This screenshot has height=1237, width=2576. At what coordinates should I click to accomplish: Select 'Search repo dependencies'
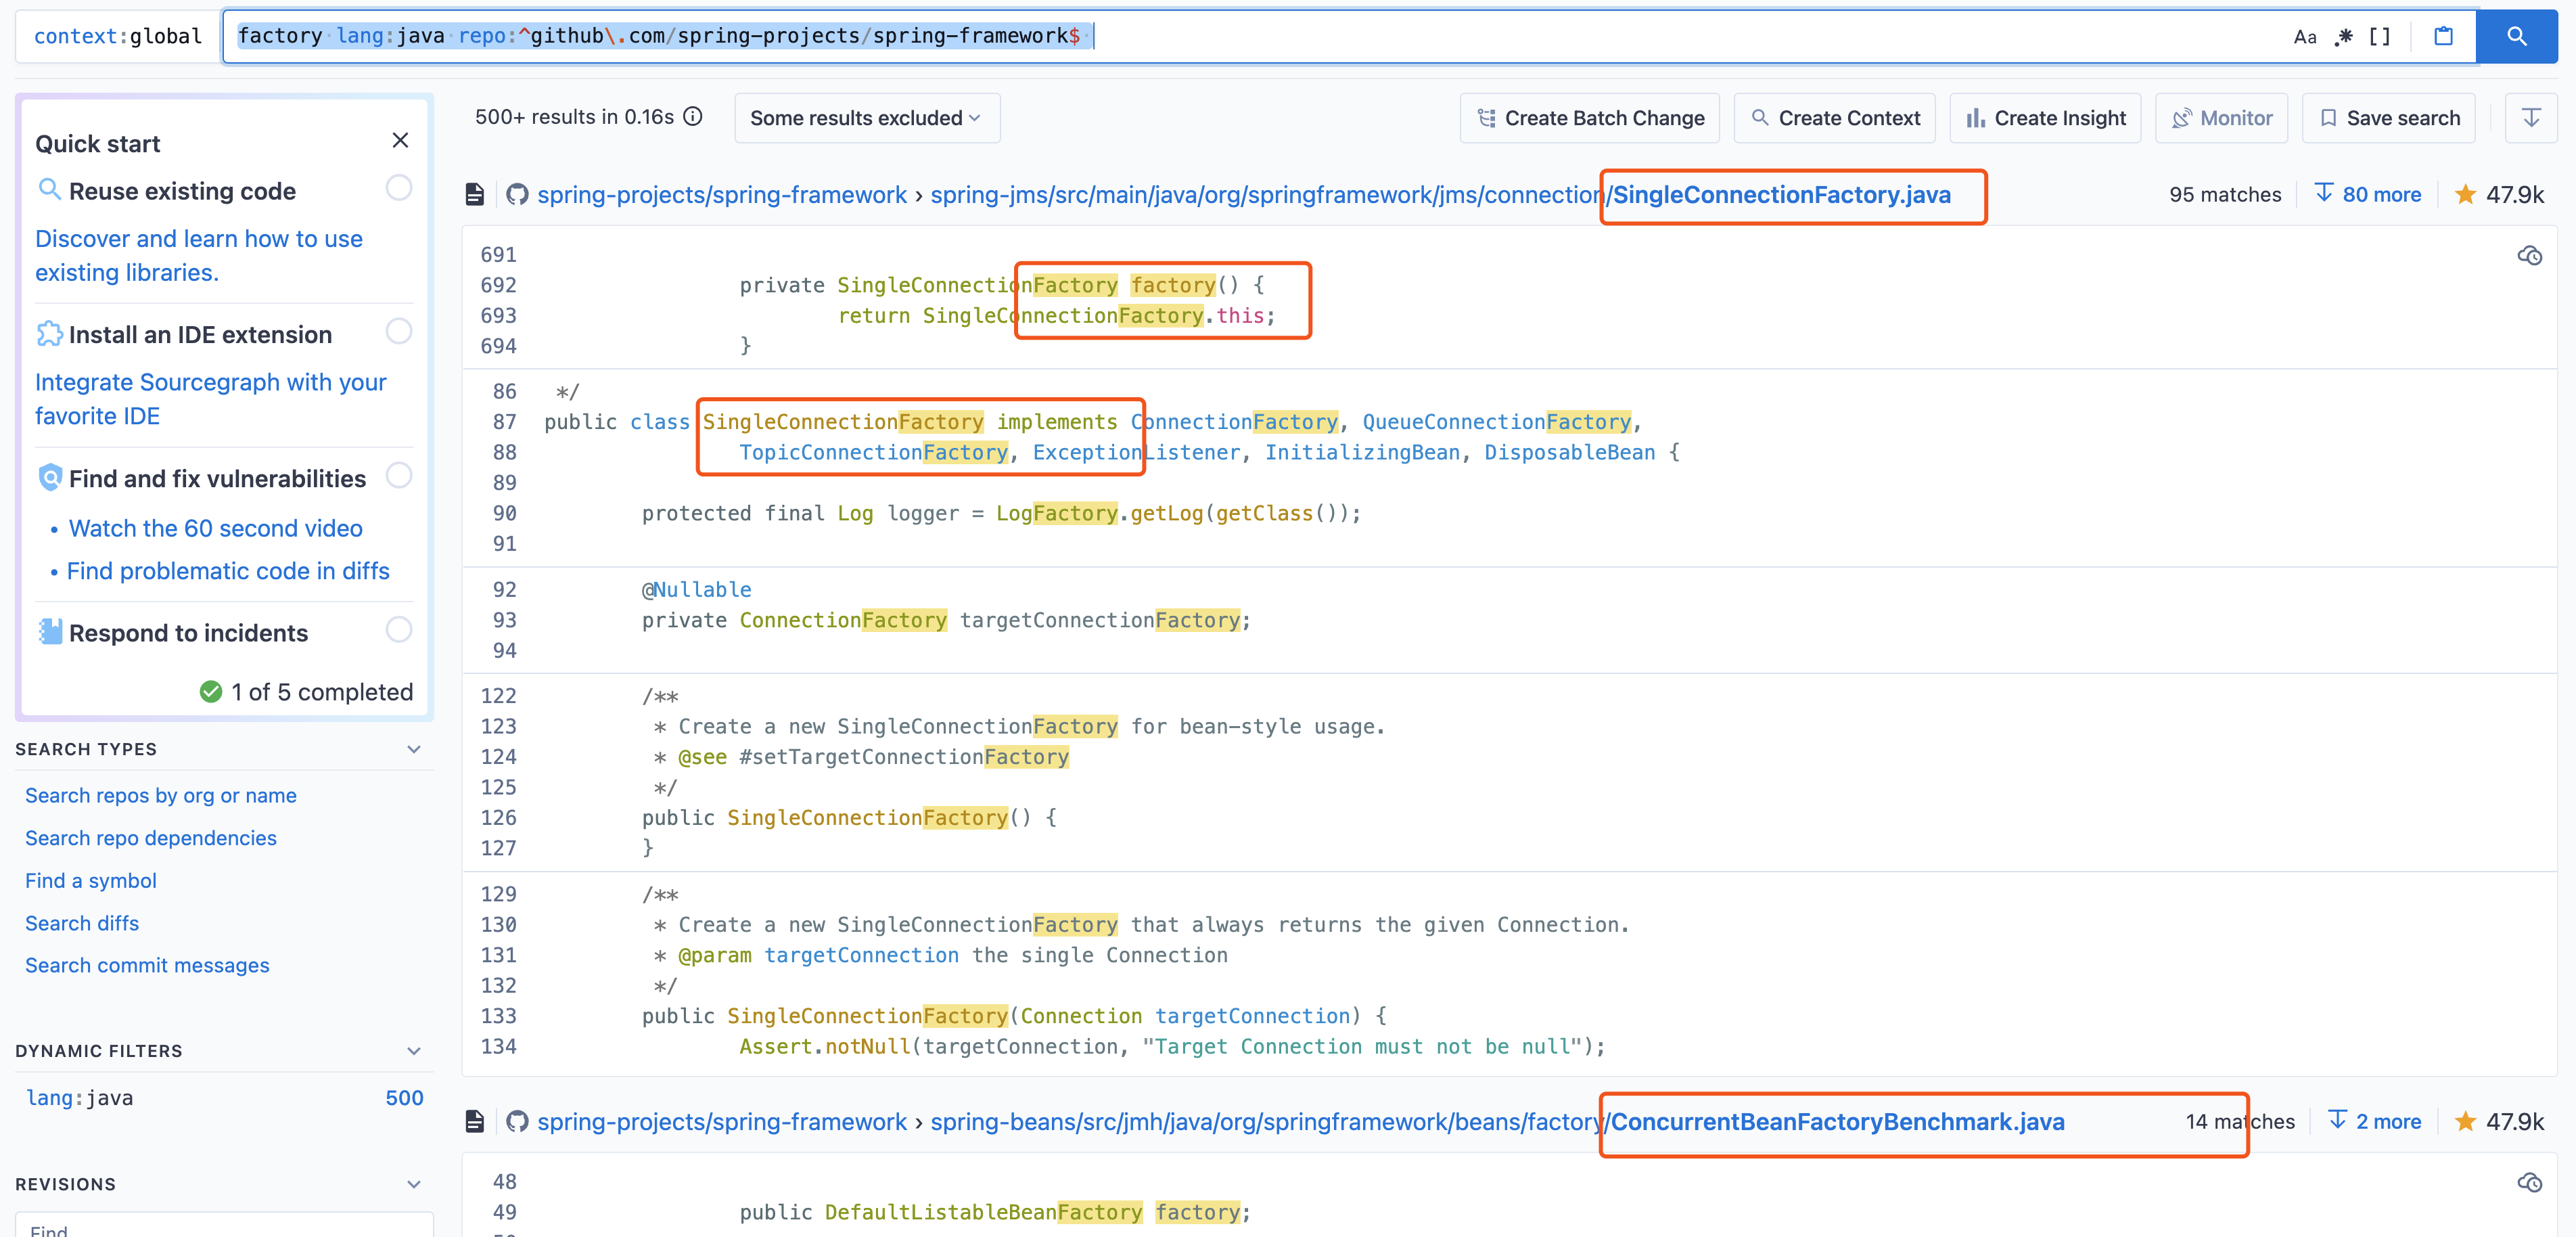tap(151, 838)
